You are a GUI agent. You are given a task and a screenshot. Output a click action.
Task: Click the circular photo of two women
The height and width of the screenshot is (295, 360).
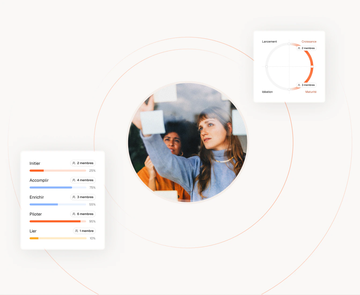(x=188, y=142)
